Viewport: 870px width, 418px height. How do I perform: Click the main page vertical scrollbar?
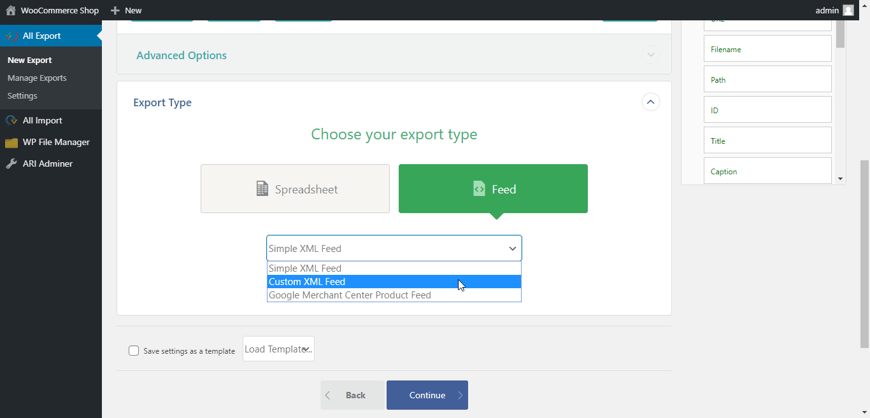(x=864, y=254)
